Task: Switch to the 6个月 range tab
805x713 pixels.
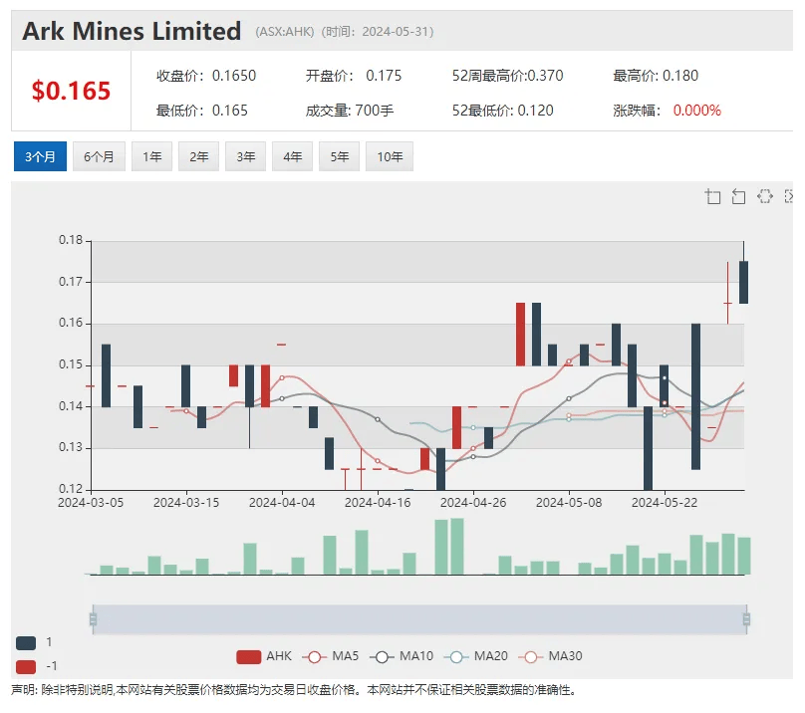Action: [99, 156]
